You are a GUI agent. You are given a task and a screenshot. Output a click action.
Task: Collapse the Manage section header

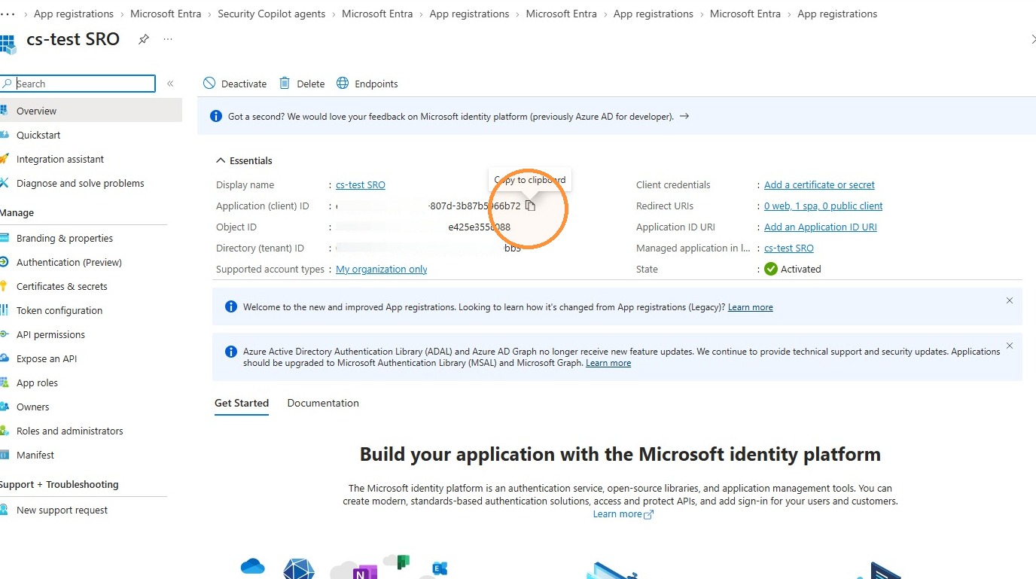pyautogui.click(x=17, y=213)
